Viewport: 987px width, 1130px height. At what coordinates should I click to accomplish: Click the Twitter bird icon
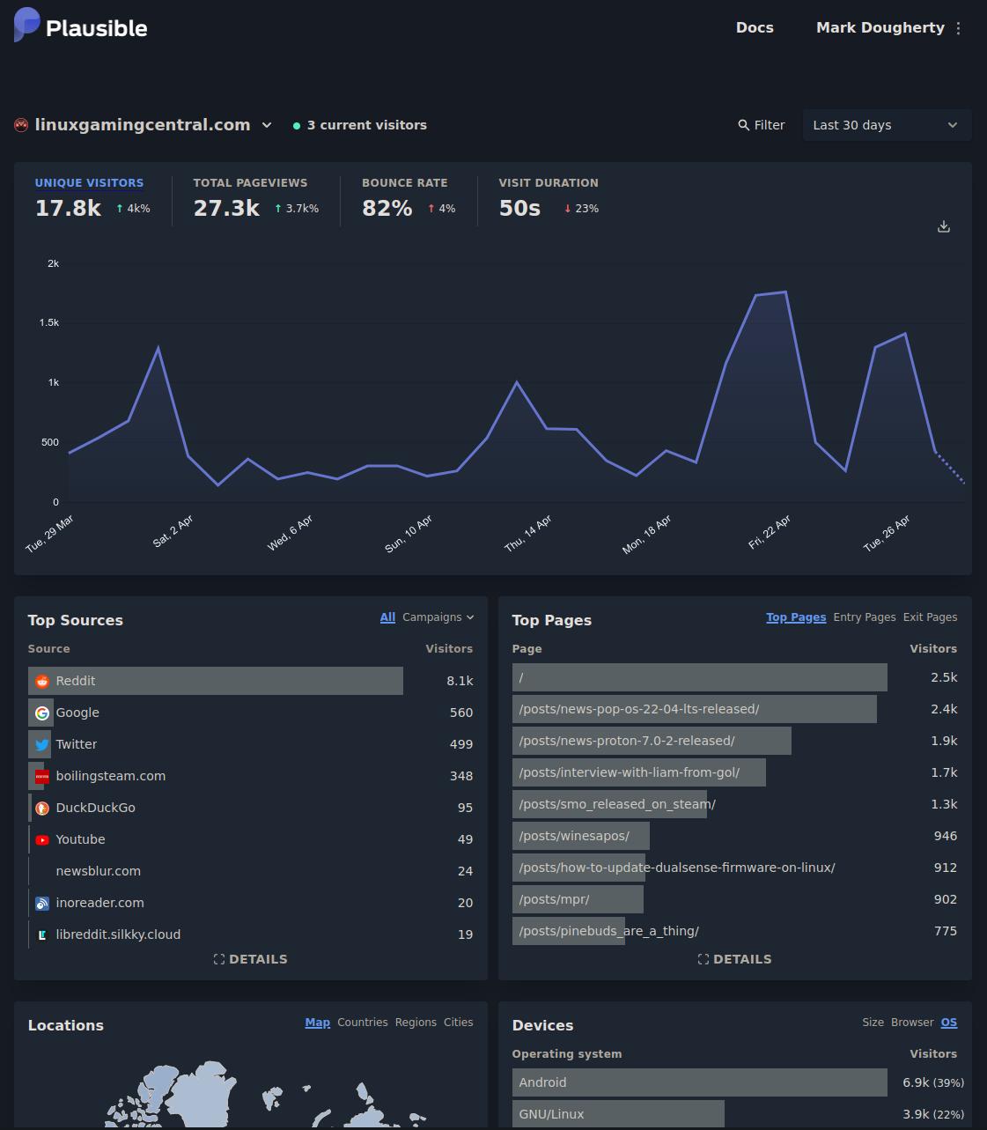click(41, 744)
